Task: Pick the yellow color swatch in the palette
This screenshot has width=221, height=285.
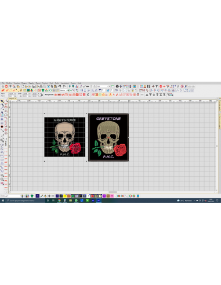Action: click(x=65, y=196)
